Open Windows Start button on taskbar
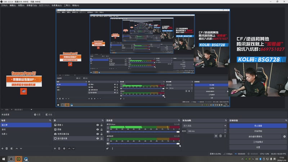Image resolution: width=288 pixels, height=162 pixels. 4,159
